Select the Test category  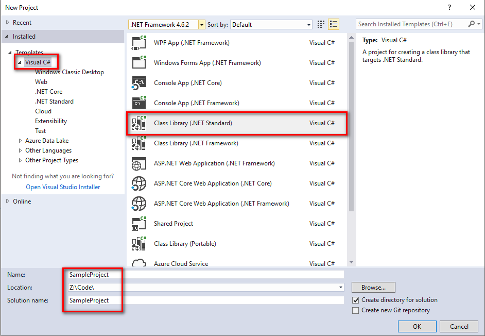pos(40,131)
